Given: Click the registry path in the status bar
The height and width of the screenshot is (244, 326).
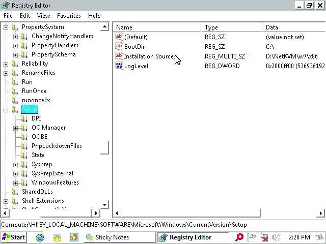Looking at the screenshot, I should tap(124, 225).
